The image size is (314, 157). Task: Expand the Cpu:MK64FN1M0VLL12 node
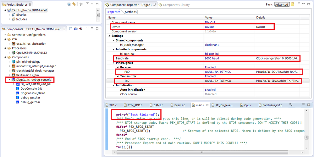click(9, 53)
